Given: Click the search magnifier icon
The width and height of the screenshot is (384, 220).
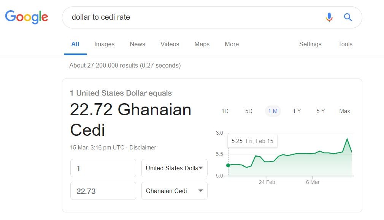Looking at the screenshot, I should point(348,17).
